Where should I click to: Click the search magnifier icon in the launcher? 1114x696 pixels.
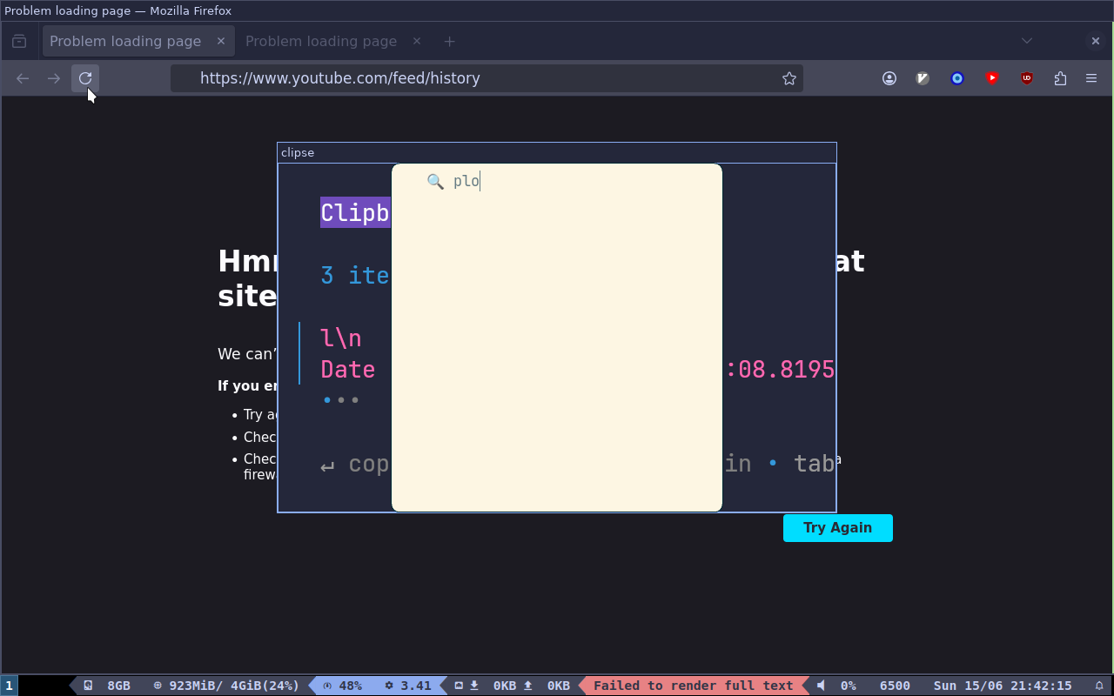pos(435,181)
